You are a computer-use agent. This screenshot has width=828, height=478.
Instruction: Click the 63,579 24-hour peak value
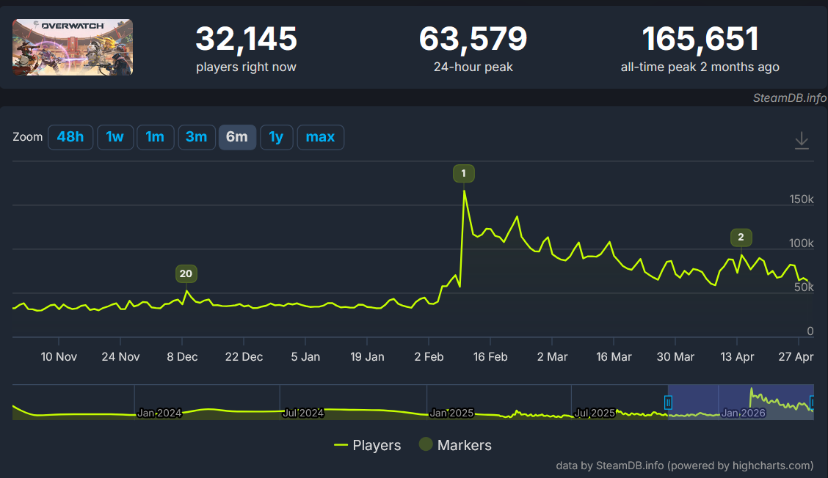coord(473,39)
